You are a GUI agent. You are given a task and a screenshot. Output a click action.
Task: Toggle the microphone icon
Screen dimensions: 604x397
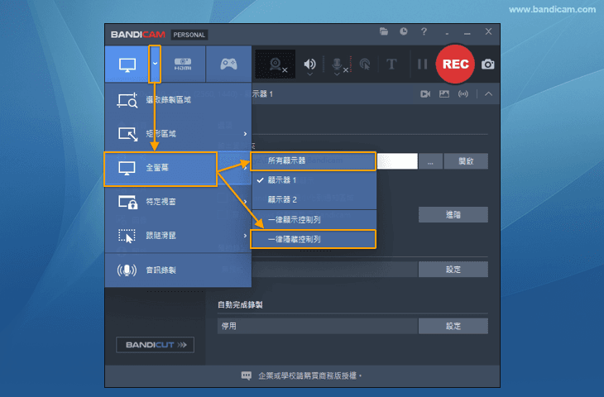pyautogui.click(x=337, y=64)
